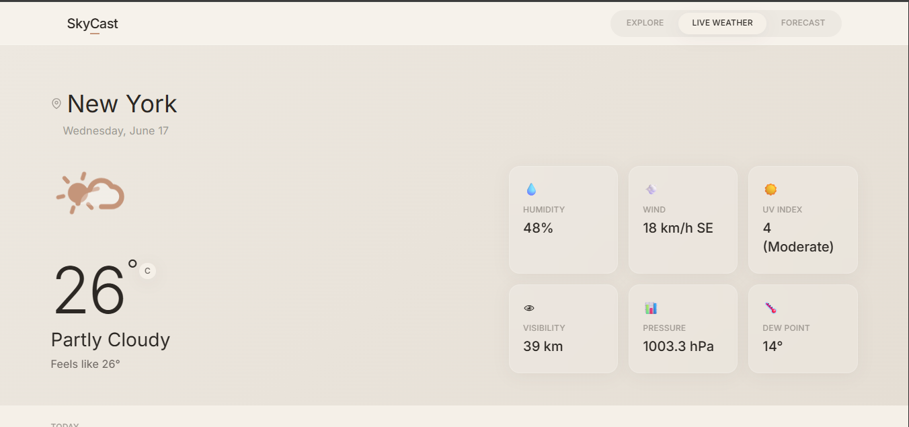The image size is (909, 427).
Task: Click the visibility eye icon
Action: coord(529,308)
